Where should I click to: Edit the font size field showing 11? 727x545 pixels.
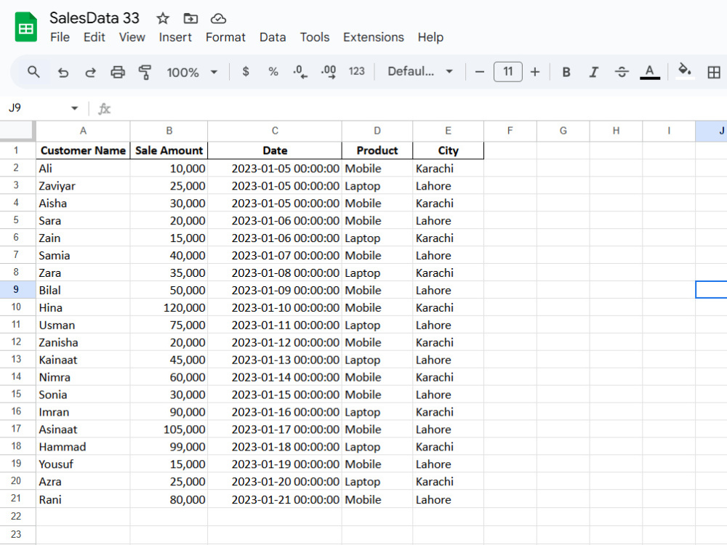pyautogui.click(x=507, y=72)
